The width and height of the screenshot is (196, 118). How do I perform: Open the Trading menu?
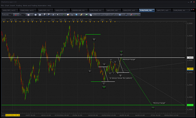19,6
